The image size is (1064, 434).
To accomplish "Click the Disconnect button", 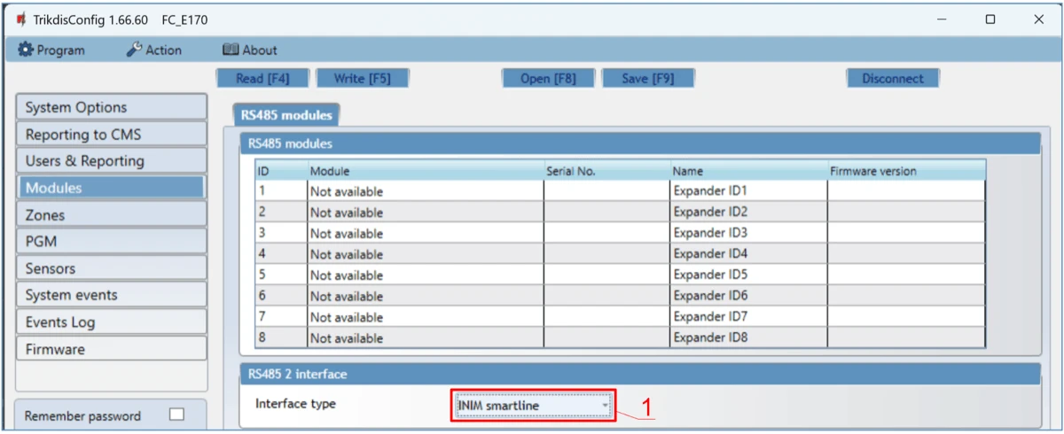I will (892, 79).
